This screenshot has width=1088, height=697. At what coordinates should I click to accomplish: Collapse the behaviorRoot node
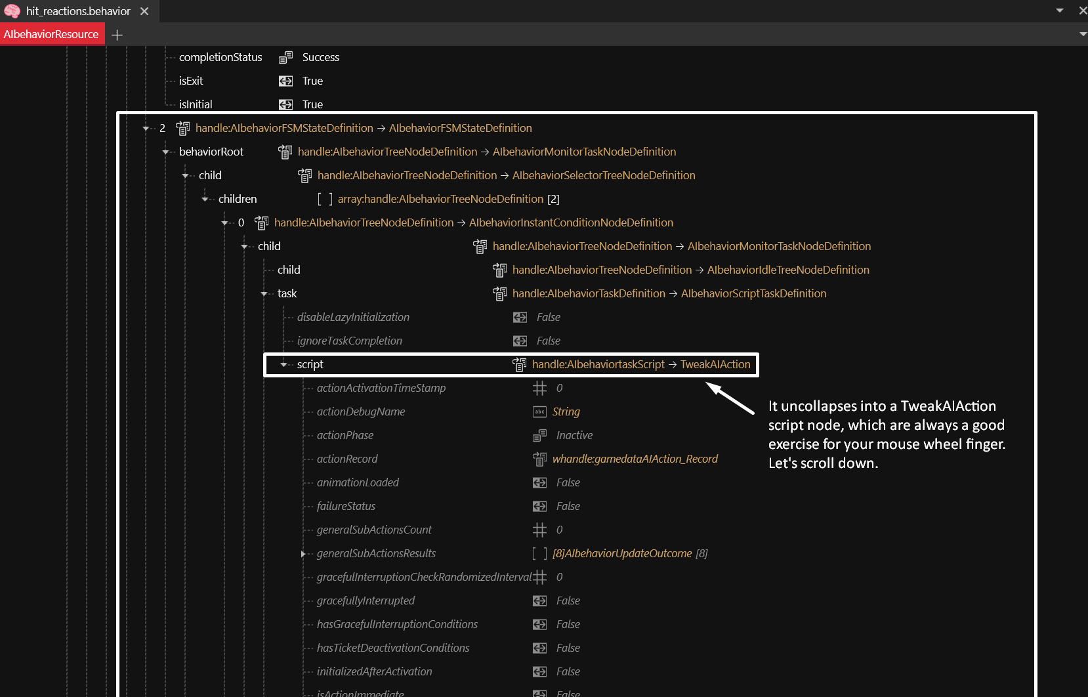(x=166, y=152)
